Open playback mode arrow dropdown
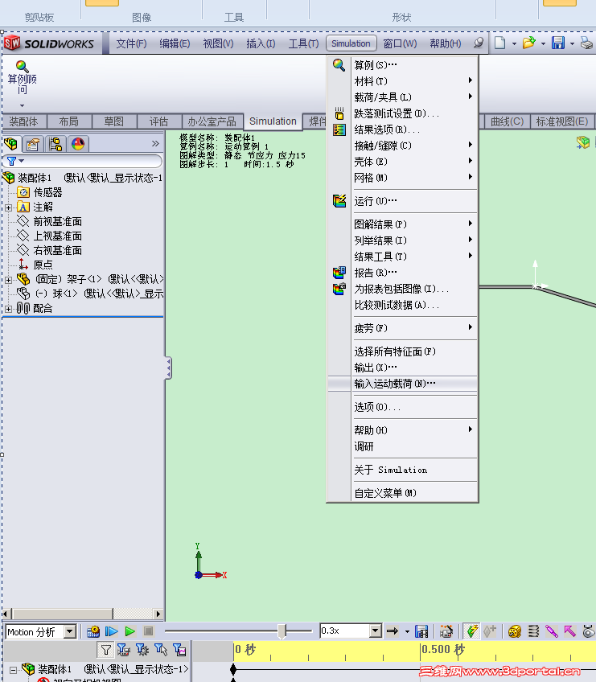The height and width of the screenshot is (682, 596). coord(407,631)
